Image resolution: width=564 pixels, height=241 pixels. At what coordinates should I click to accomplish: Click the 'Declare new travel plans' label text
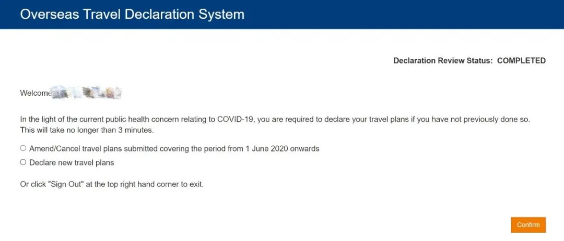click(x=72, y=162)
